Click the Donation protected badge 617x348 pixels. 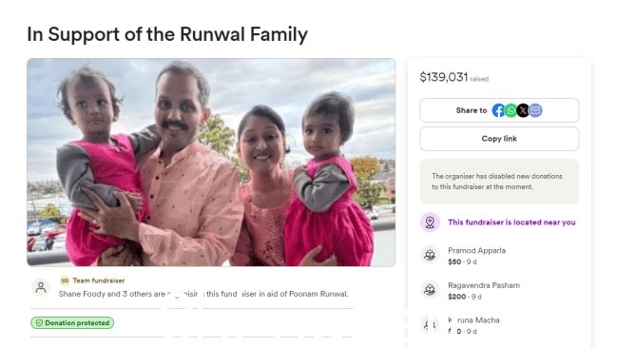click(72, 323)
